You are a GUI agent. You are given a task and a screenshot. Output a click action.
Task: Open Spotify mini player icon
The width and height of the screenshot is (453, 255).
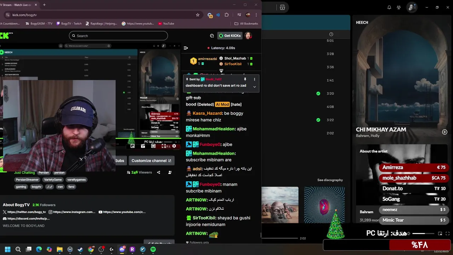click(440, 233)
